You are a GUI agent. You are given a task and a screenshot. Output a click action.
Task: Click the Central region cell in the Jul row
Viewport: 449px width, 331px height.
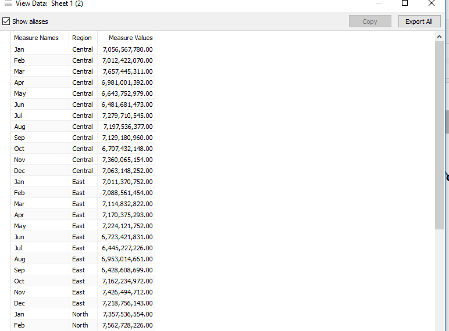[83, 116]
